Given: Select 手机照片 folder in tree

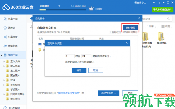Looking at the screenshot, I should 13,89.
